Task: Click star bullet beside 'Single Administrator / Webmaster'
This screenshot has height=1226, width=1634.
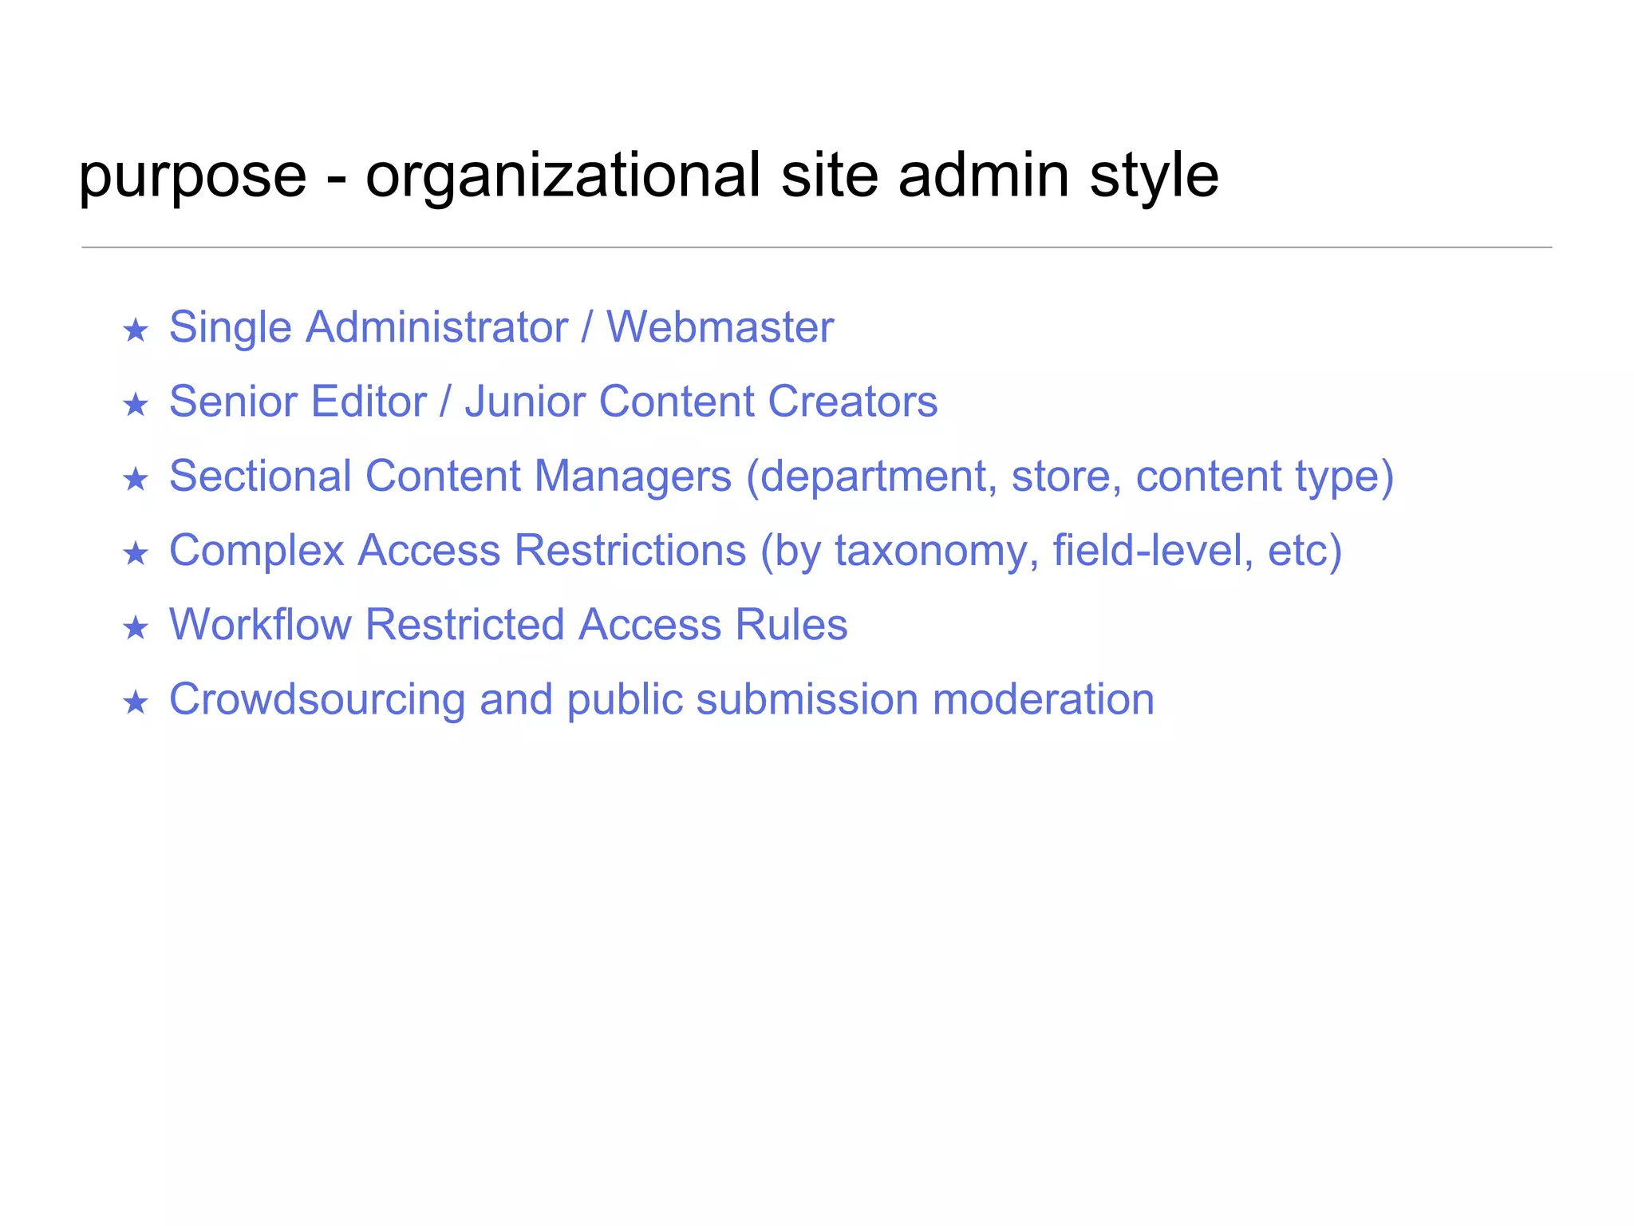Action: point(136,330)
